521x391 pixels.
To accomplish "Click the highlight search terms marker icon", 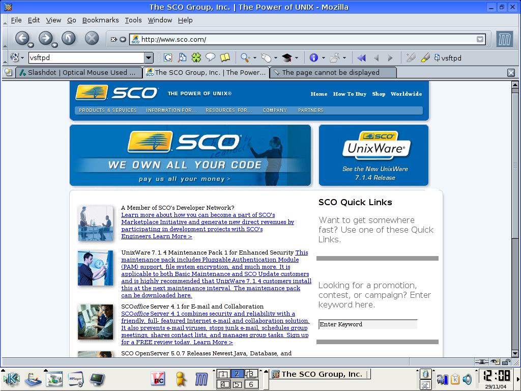I will tap(425, 58).
